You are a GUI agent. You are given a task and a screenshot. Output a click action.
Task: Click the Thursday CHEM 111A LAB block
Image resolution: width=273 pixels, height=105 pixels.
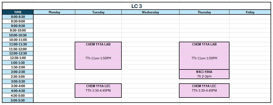tap(204, 56)
